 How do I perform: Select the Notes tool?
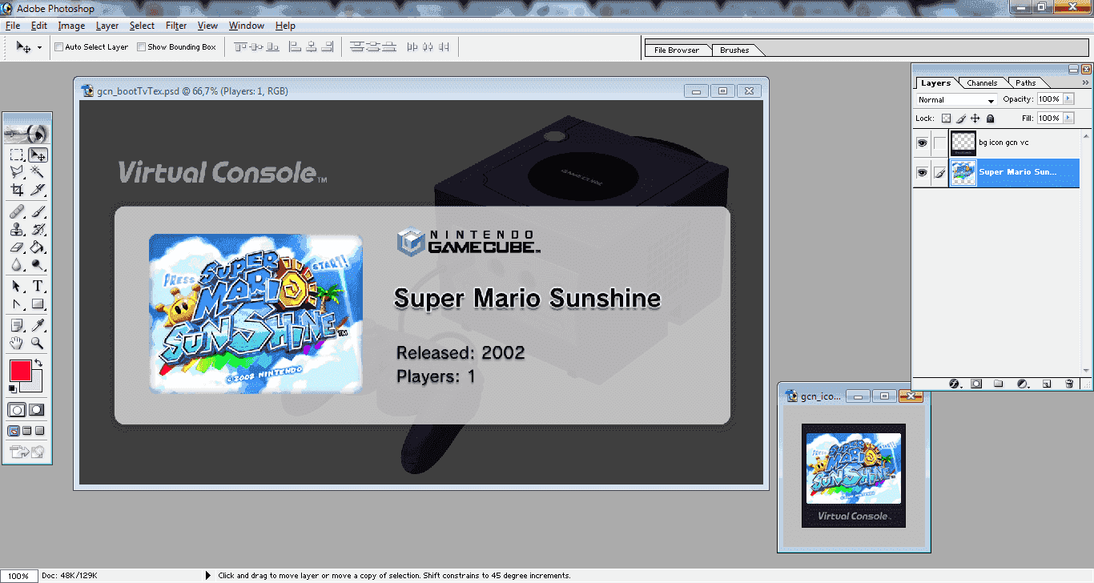pyautogui.click(x=17, y=326)
